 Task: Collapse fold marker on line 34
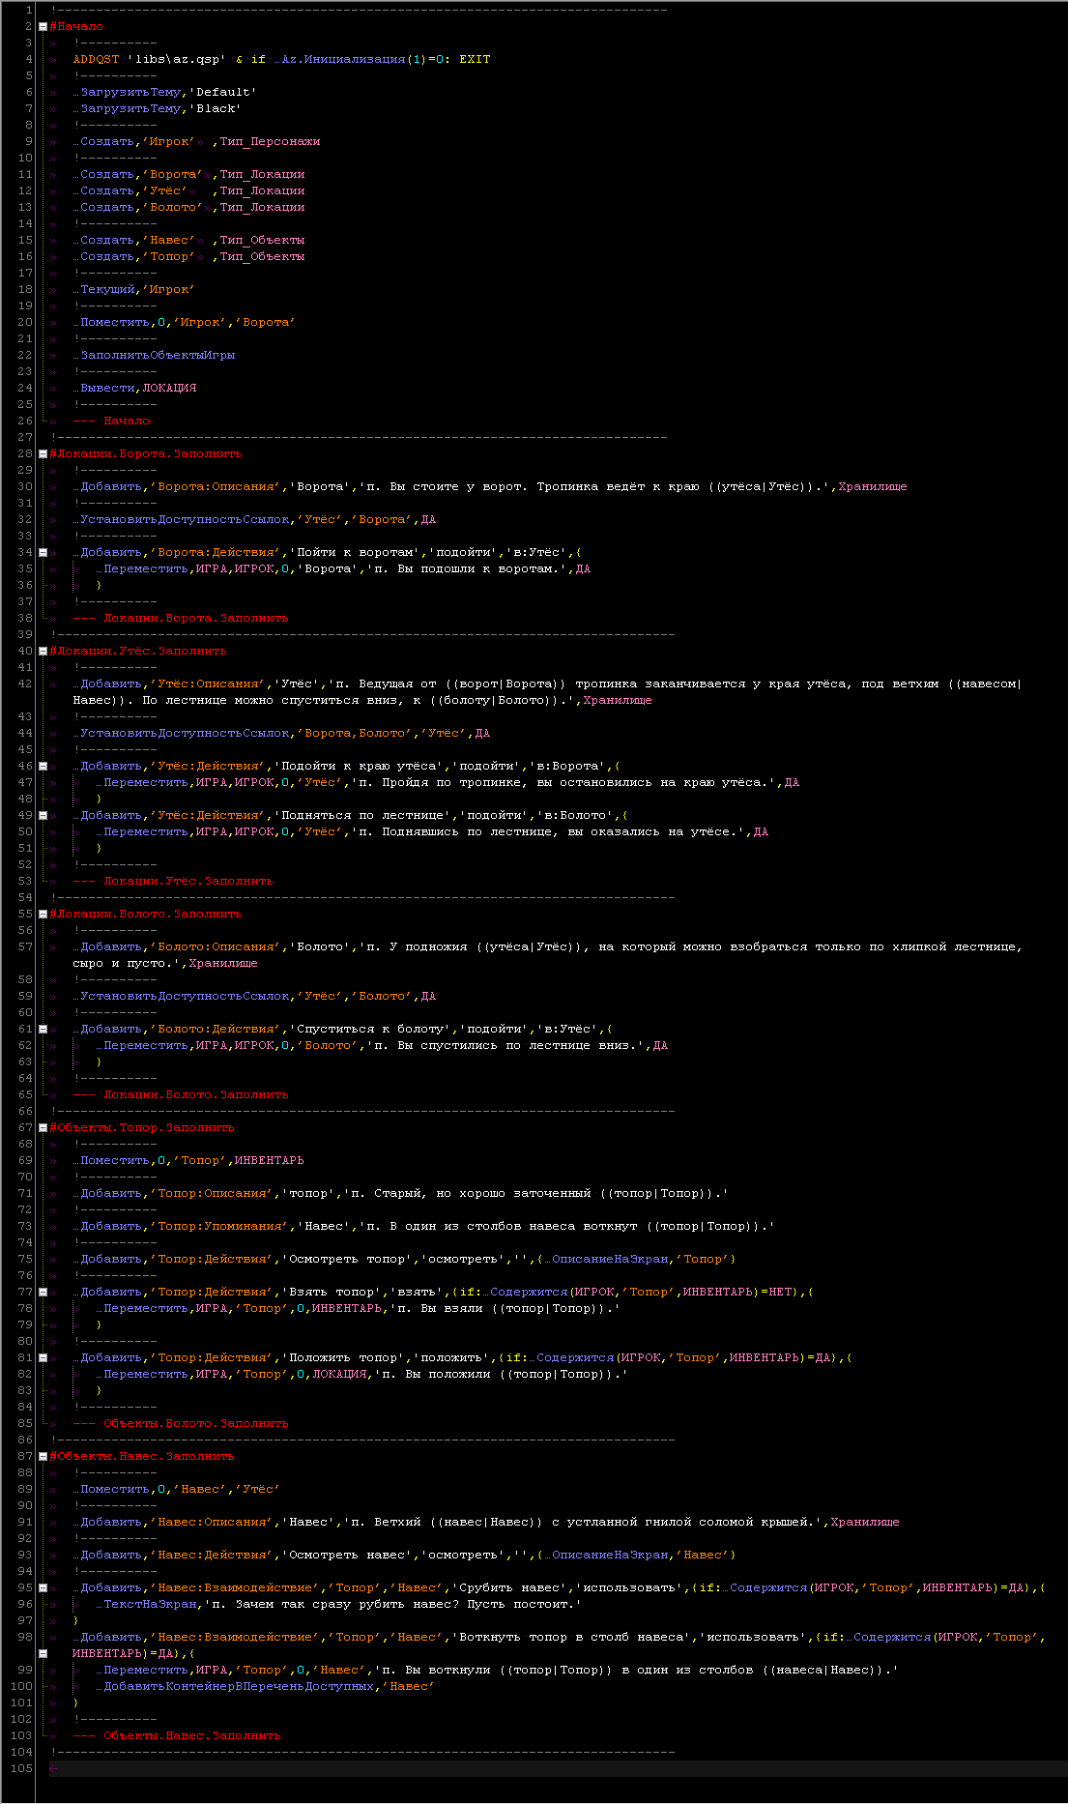(x=43, y=552)
